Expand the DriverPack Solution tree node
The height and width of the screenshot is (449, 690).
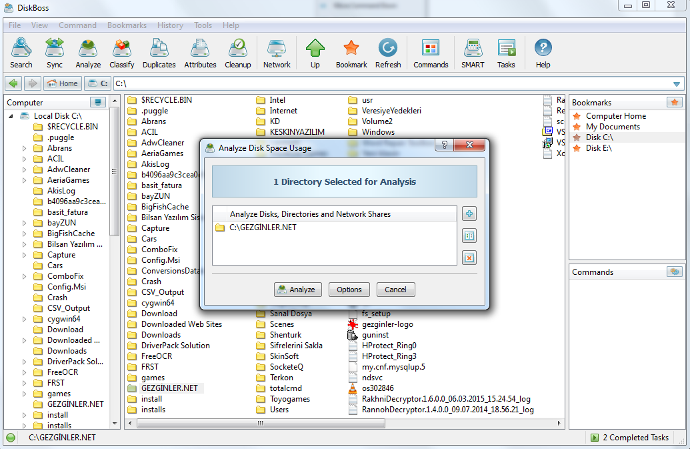coord(25,362)
